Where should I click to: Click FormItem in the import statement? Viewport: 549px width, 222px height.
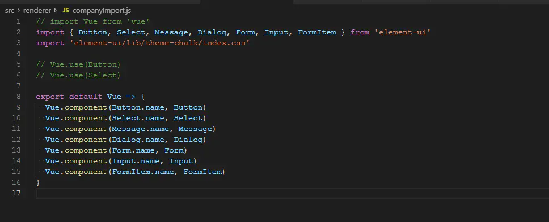click(x=317, y=32)
